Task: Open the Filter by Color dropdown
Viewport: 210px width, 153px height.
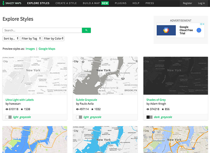Action: pyautogui.click(x=53, y=38)
